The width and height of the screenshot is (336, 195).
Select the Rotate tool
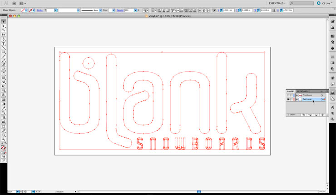4,74
